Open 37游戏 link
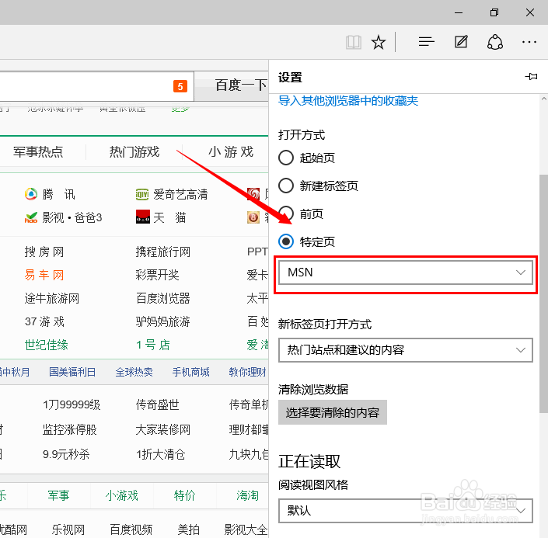The height and width of the screenshot is (538, 548). coord(44,321)
